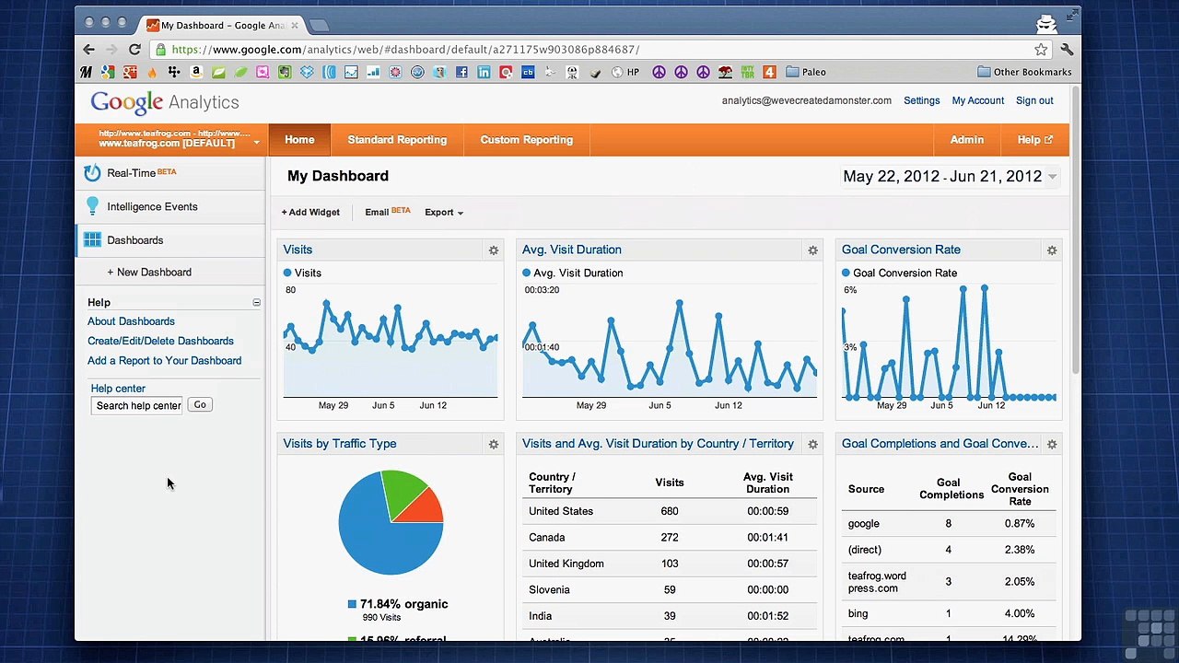This screenshot has height=663, width=1179.
Task: Open the teafrog.com account selector dropdown
Action: coord(176,140)
